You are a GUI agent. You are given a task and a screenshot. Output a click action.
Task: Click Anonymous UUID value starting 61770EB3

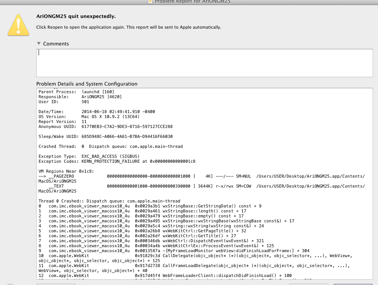point(127,127)
